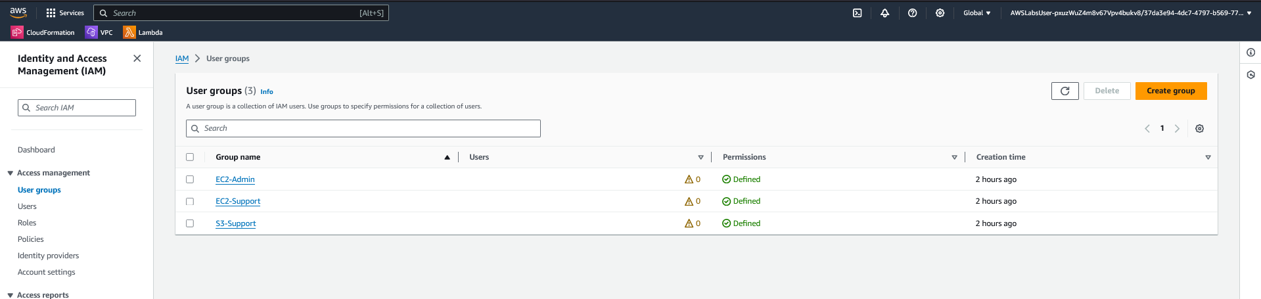Screen dimensions: 1261x299
Task: Open CloudShell terminal icon
Action: 857,12
